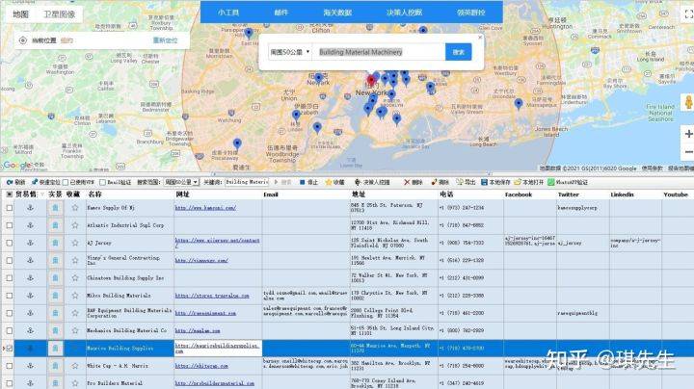The height and width of the screenshot is (389, 694).
Task: Click the 本地保存 floppy disk icon
Action: (484, 182)
